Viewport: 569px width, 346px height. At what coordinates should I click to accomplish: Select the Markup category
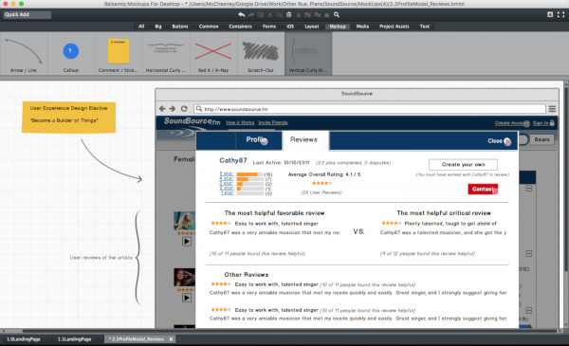(x=338, y=27)
